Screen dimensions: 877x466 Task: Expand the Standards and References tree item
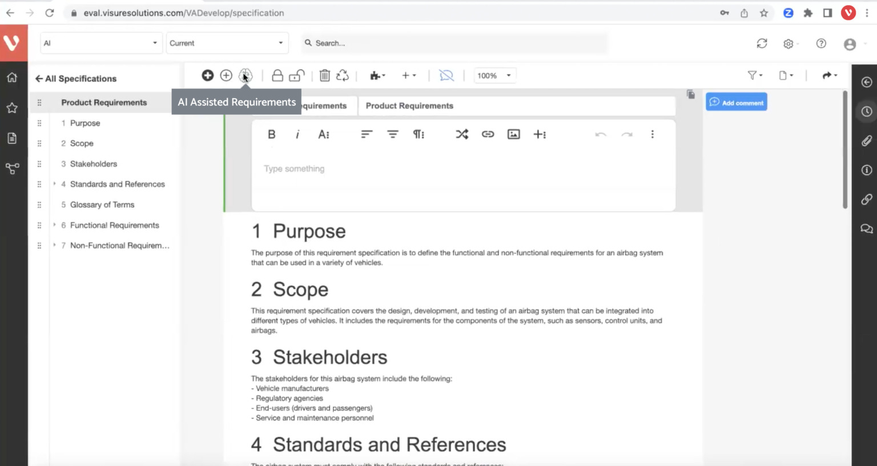click(x=55, y=184)
